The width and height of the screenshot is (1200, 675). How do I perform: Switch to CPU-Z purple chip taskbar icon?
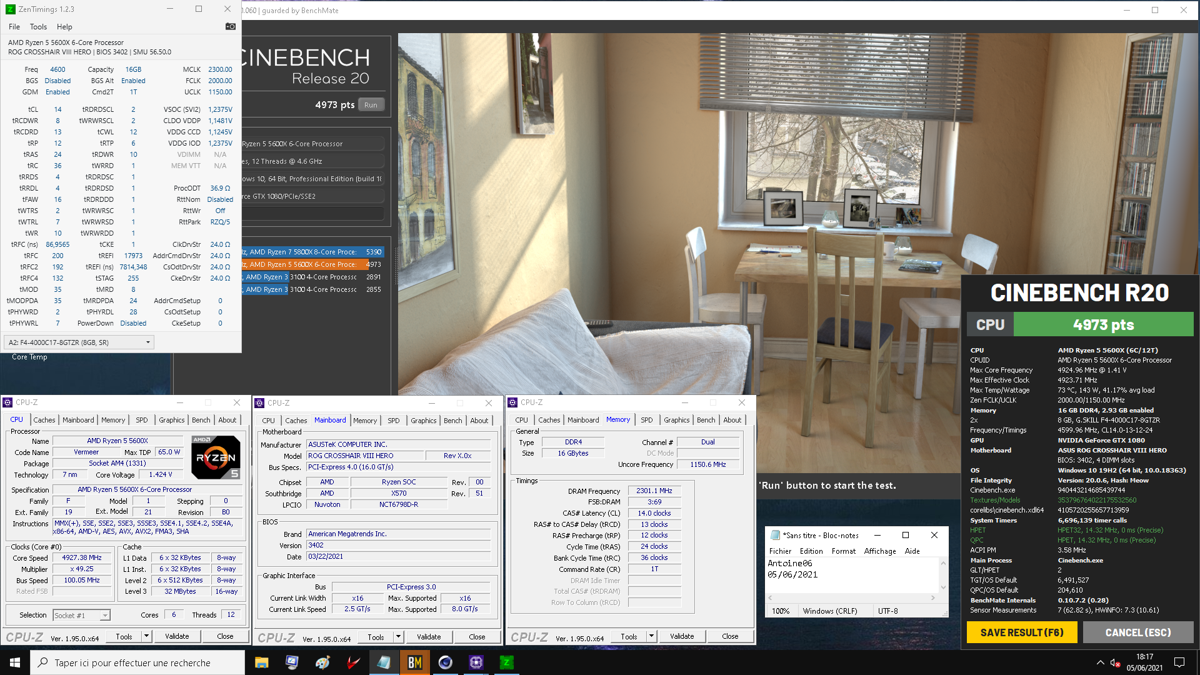coord(476,662)
